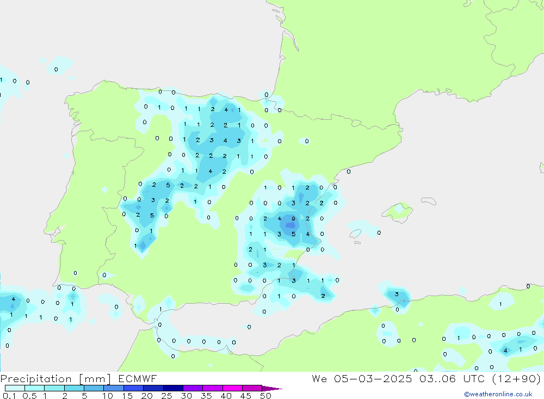Click the "ECMWF" model label
Viewport: 544px width, 399px height.
[x=138, y=378]
